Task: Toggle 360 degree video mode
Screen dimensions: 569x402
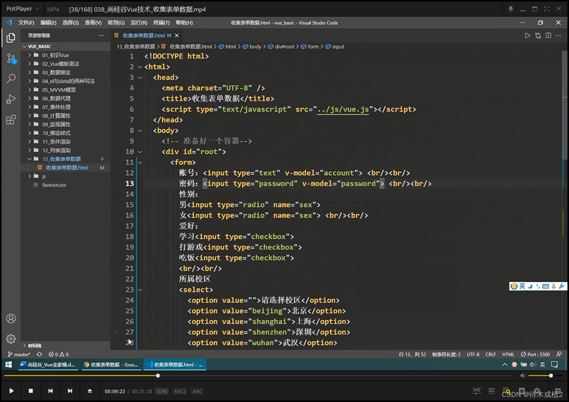Action: coord(477,390)
